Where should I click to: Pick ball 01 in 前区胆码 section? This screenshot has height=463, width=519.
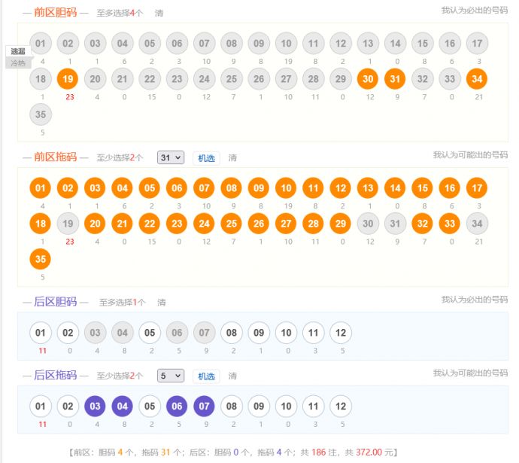(x=41, y=44)
